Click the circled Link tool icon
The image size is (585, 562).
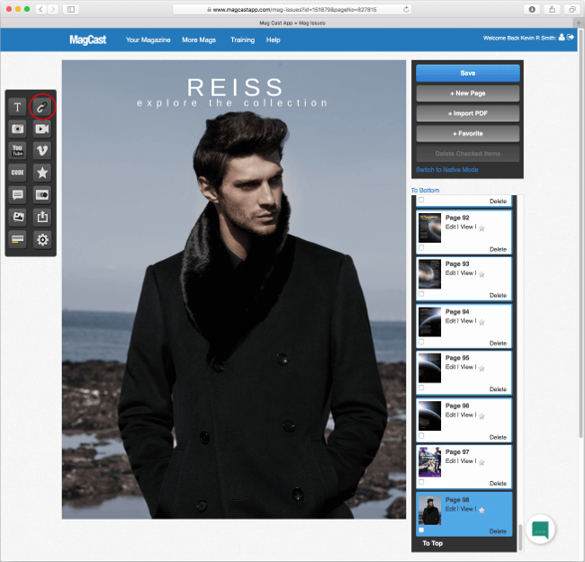[42, 107]
